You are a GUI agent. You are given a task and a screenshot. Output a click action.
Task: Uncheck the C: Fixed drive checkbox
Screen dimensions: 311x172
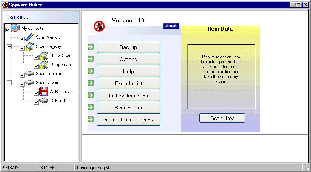[x=36, y=103]
